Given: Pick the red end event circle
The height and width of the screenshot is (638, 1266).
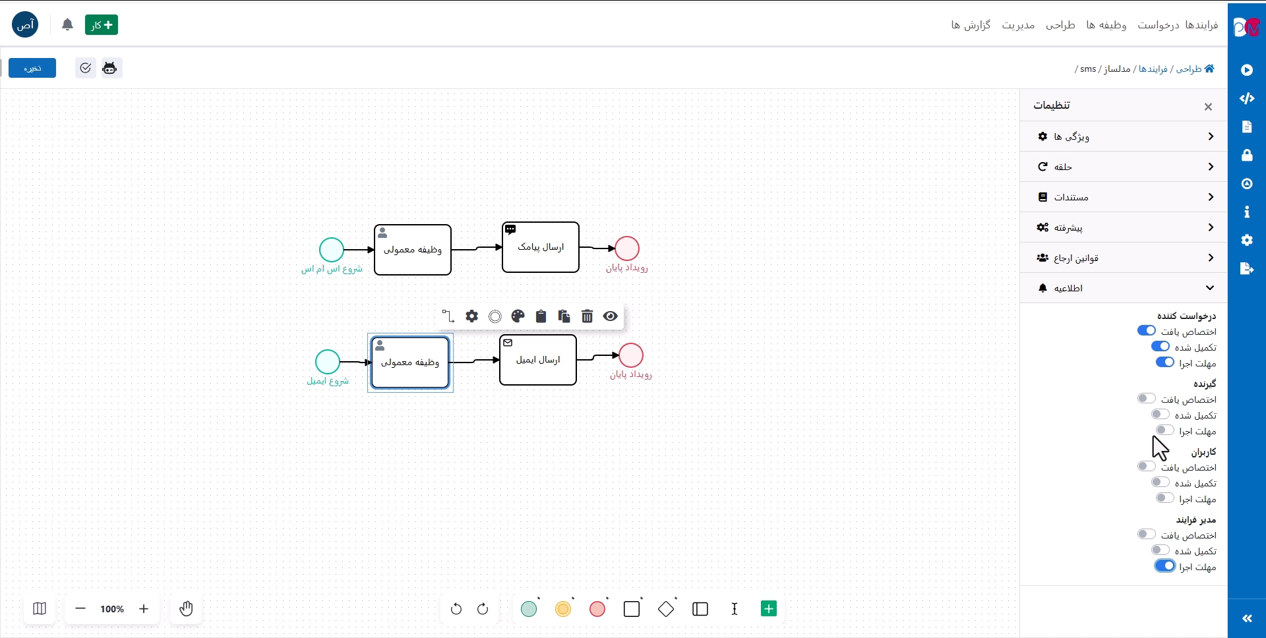Looking at the screenshot, I should tap(597, 609).
